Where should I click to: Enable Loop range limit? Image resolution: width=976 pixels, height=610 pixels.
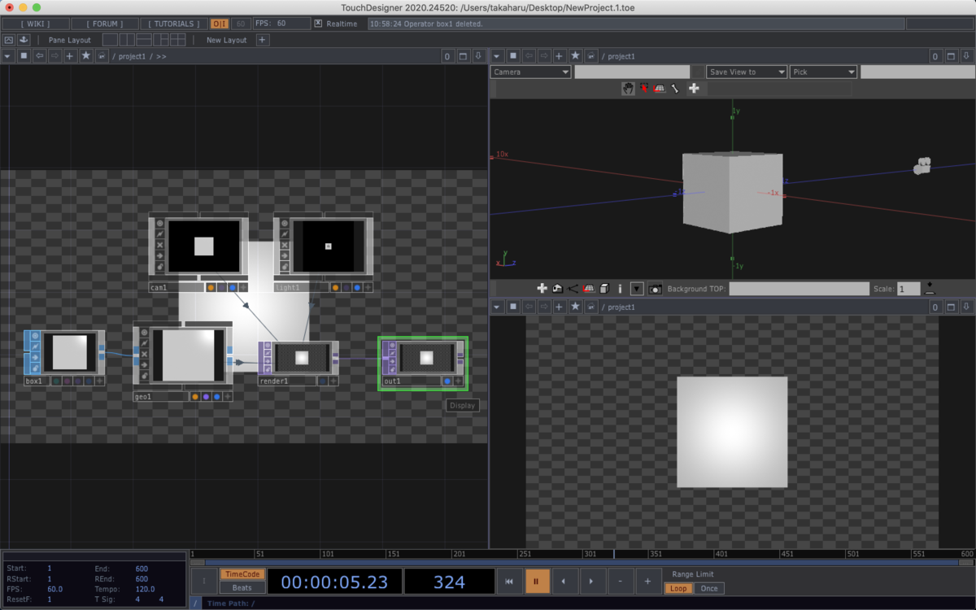pyautogui.click(x=678, y=588)
